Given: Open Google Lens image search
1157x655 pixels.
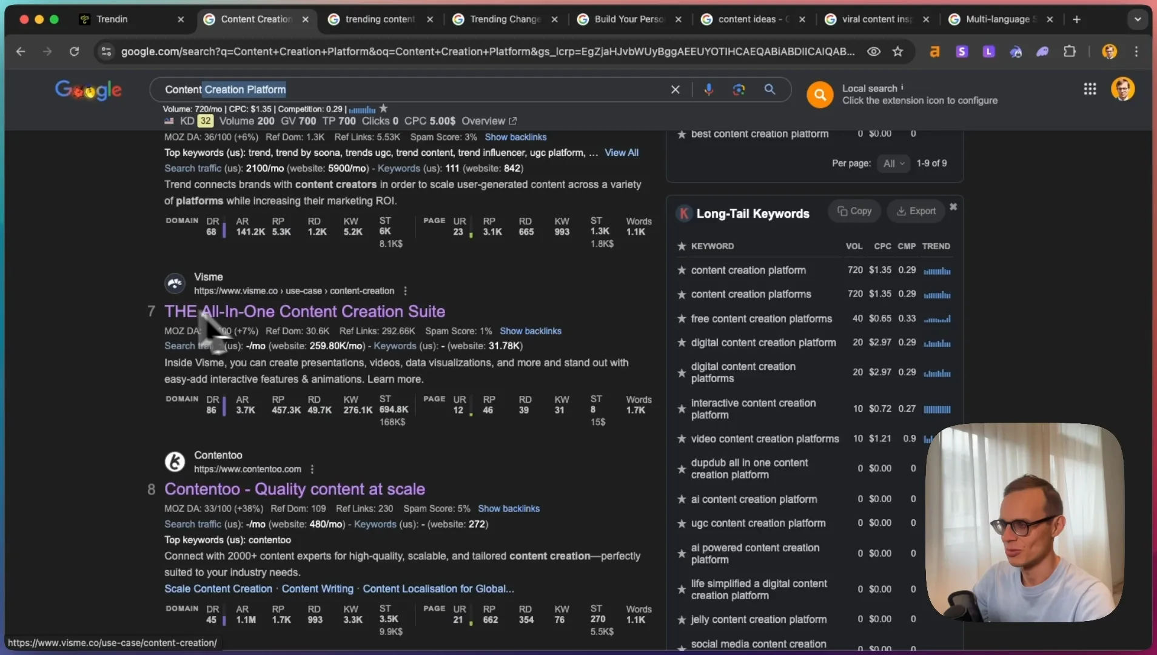Looking at the screenshot, I should tap(739, 90).
